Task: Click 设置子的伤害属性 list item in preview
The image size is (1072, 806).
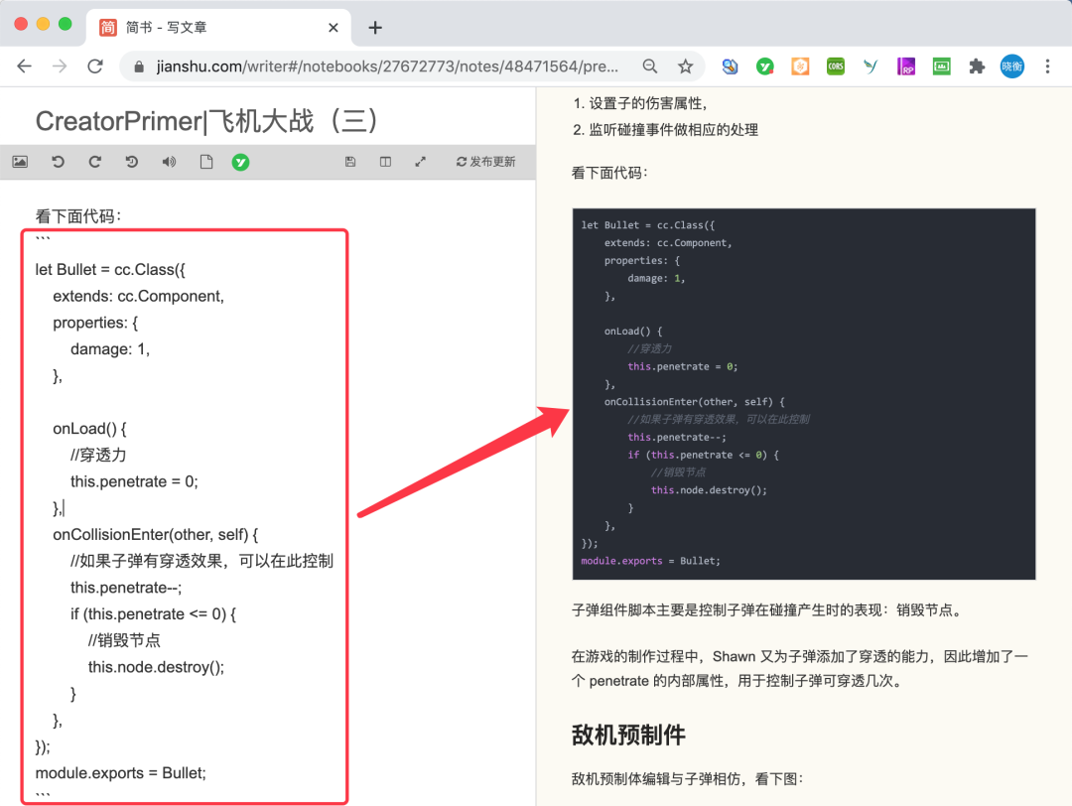Action: tap(647, 103)
